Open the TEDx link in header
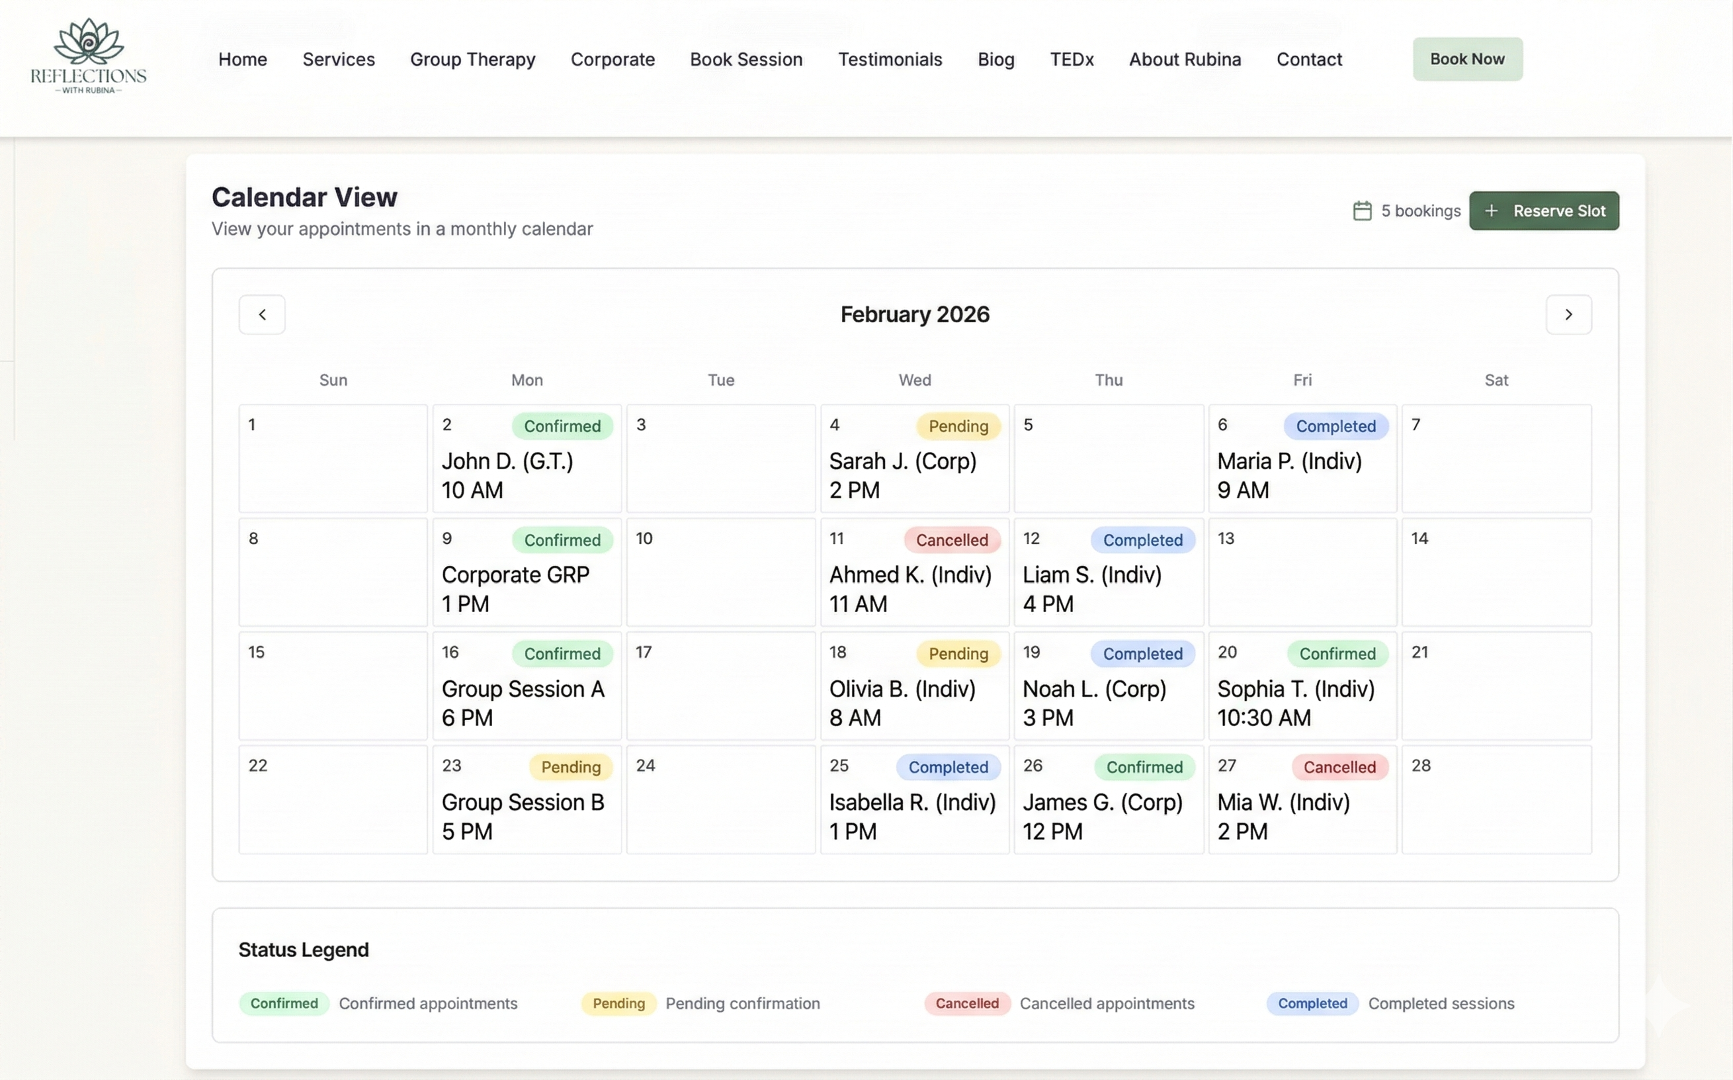The image size is (1733, 1080). [x=1072, y=60]
